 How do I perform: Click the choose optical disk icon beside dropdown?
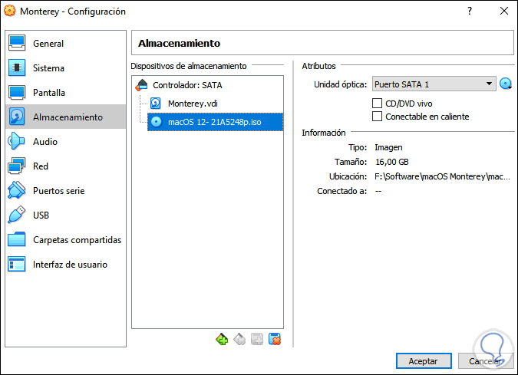[506, 84]
